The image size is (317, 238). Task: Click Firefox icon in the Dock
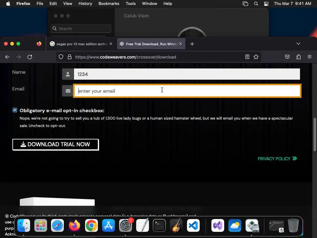[74, 225]
